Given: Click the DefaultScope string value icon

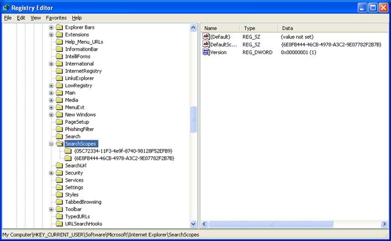Looking at the screenshot, I should tap(206, 45).
